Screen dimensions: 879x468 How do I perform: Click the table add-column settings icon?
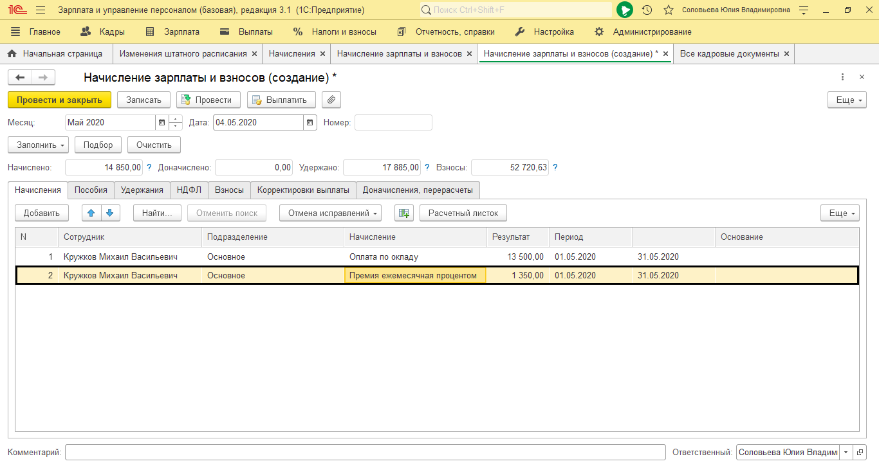[403, 213]
